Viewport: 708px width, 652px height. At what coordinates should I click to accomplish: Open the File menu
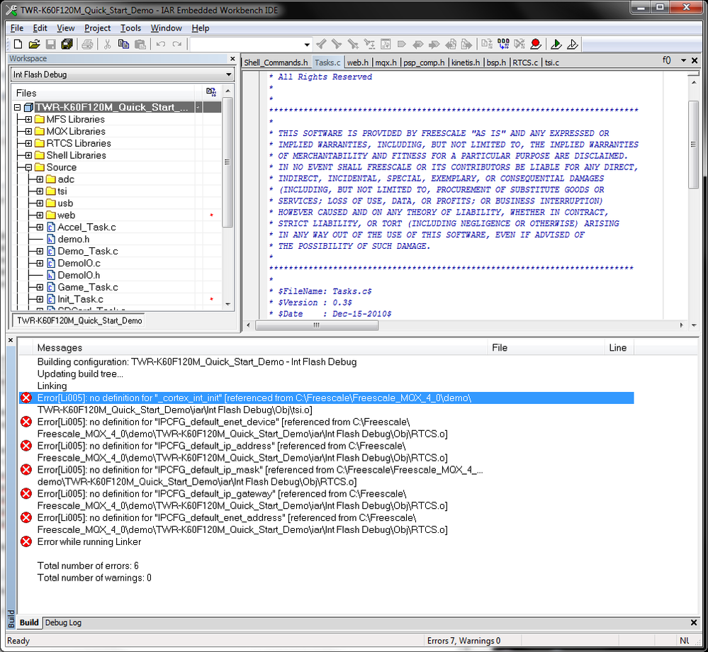click(17, 28)
